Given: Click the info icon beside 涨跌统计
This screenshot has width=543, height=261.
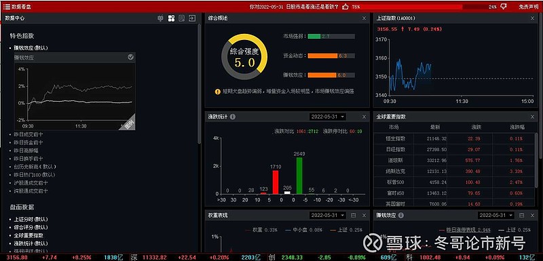Looking at the screenshot, I should tap(233, 117).
